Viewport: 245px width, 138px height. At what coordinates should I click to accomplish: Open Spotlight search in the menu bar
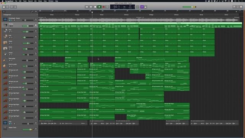point(239,1)
